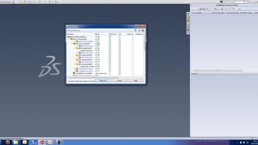Click the search magnifier icon beside Search Commands
Image resolution: width=258 pixels, height=145 pixels.
pyautogui.click(x=244, y=2)
